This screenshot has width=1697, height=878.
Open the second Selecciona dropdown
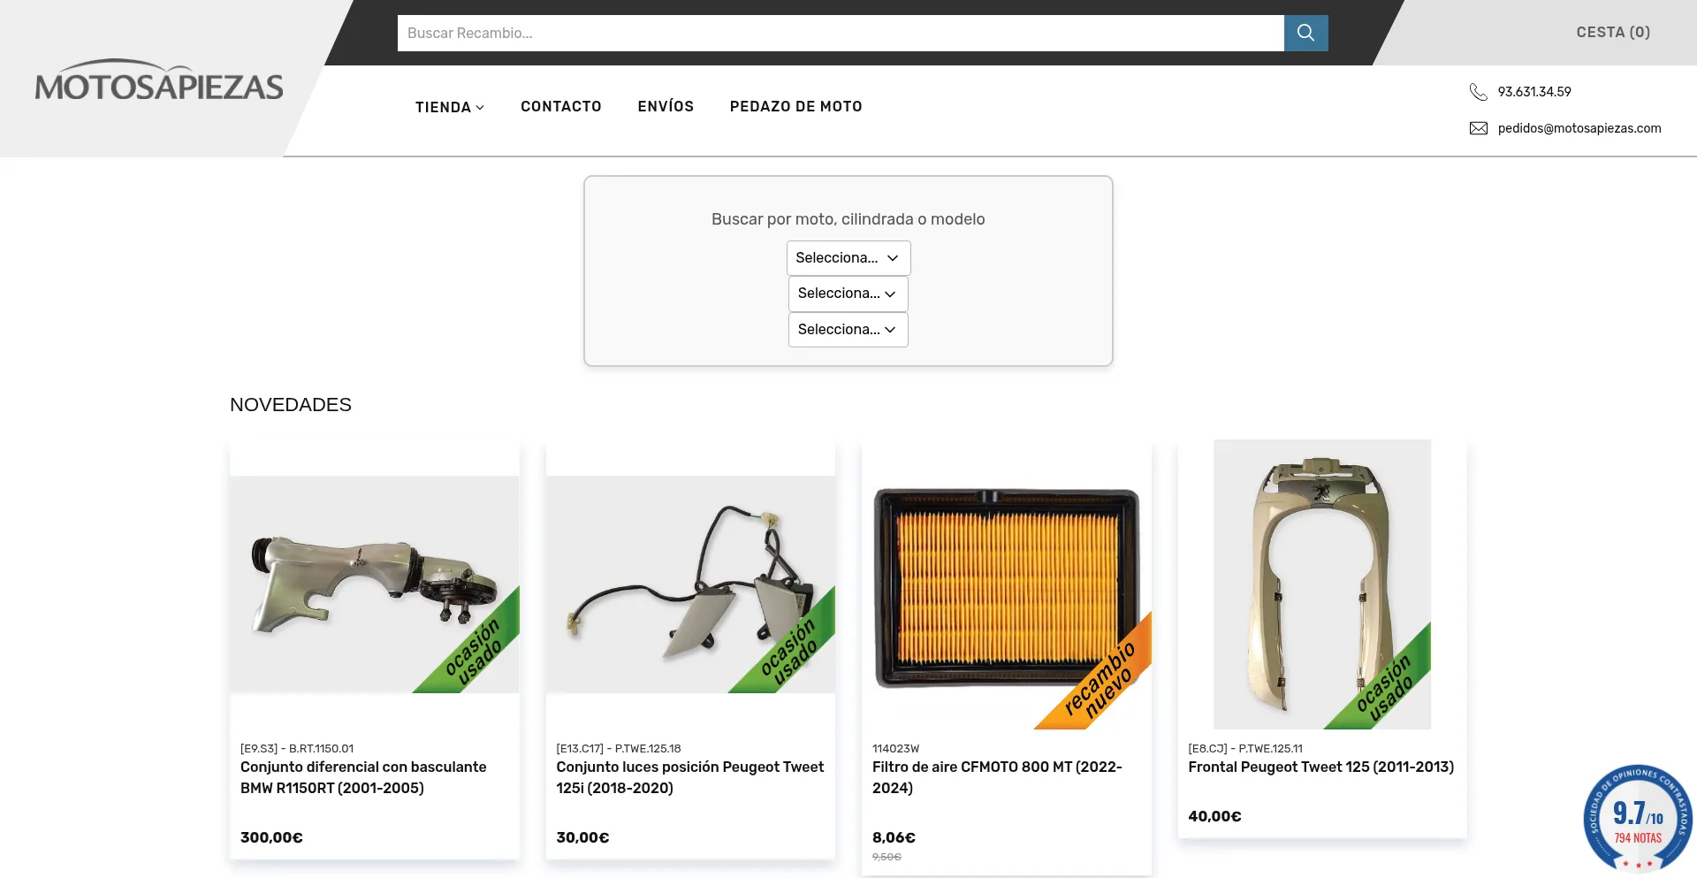coord(848,294)
